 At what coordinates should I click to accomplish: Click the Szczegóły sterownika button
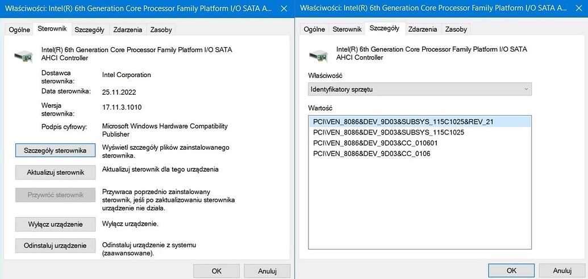[55, 150]
